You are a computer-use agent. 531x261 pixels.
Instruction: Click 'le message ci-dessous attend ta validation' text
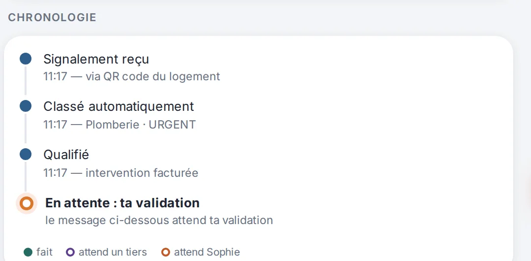click(159, 220)
